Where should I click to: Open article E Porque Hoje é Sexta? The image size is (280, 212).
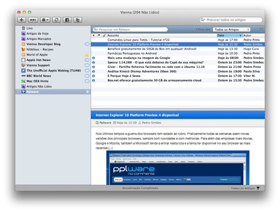178,76
